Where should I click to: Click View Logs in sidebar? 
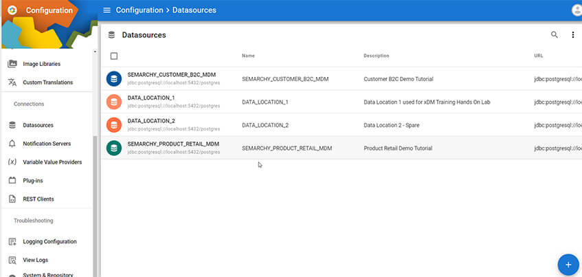click(36, 260)
